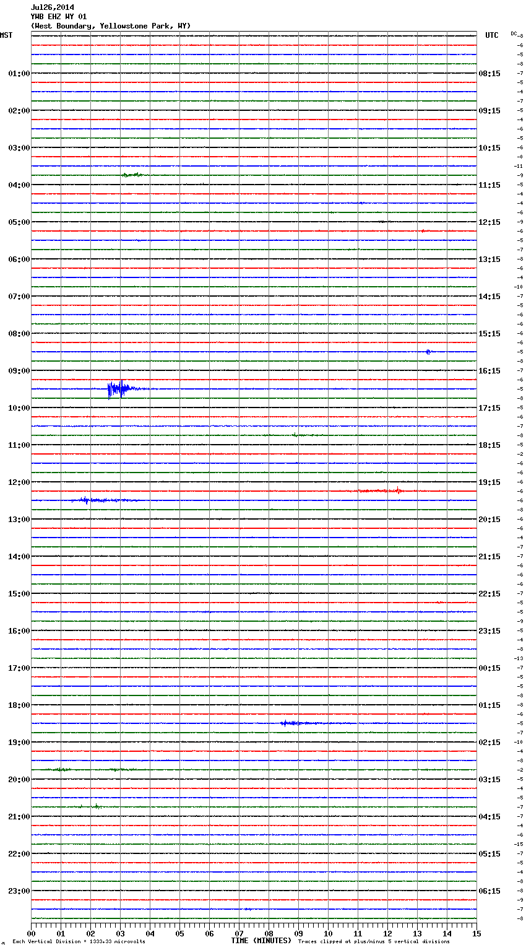526x950 pixels.
Task: Click the 03 minute tick label
Action: click(120, 933)
